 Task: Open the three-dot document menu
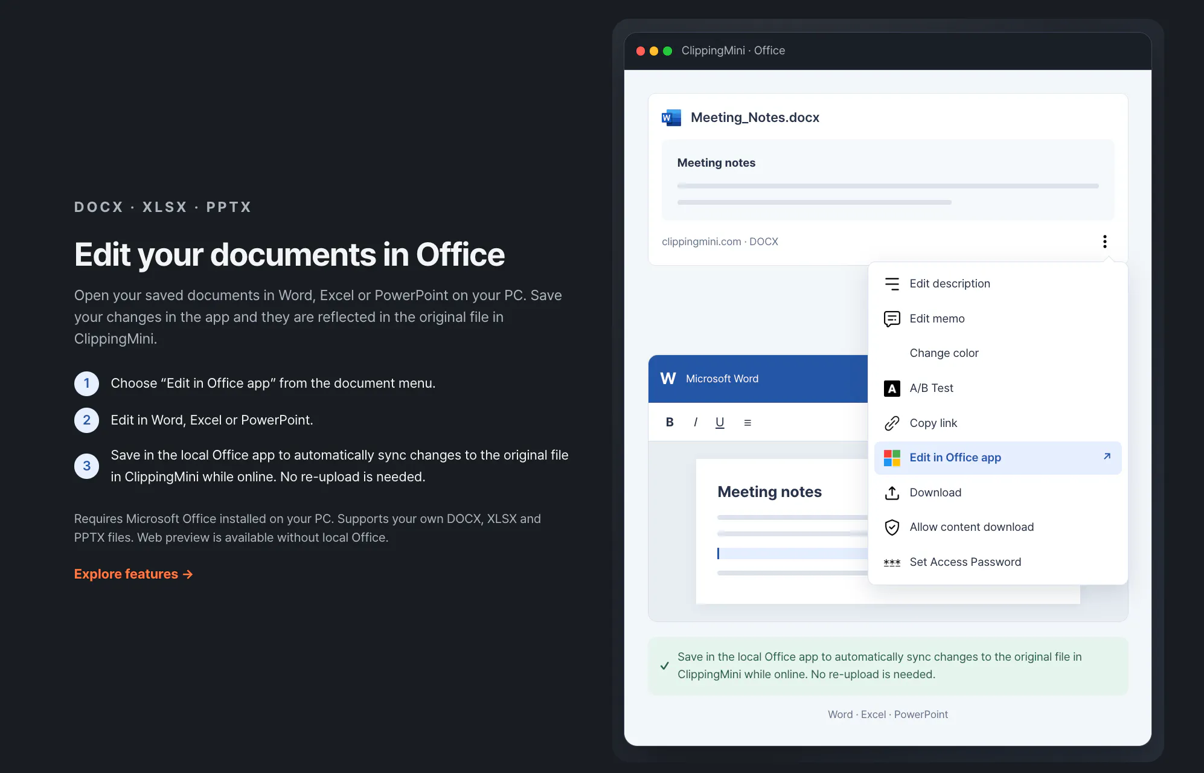tap(1104, 242)
